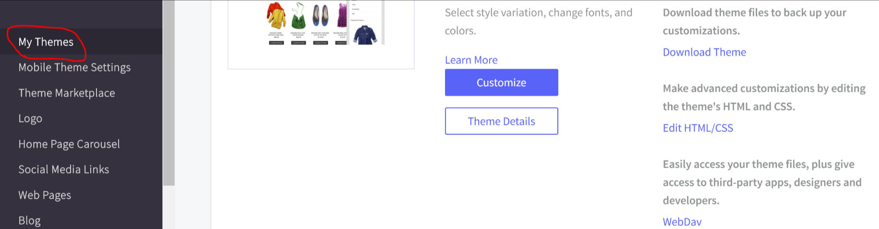Viewport: 879px width, 229px height.
Task: Click the yellow jacket in theme preview
Action: 276,16
